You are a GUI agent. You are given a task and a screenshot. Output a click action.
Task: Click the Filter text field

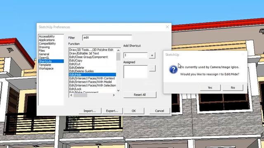[107, 37]
